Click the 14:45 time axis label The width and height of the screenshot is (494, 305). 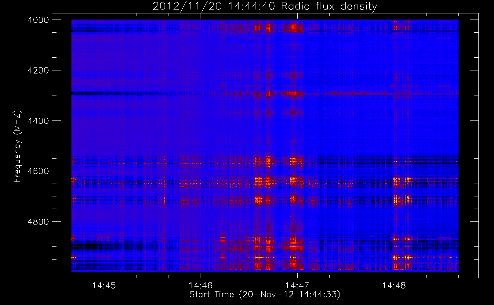pyautogui.click(x=104, y=285)
